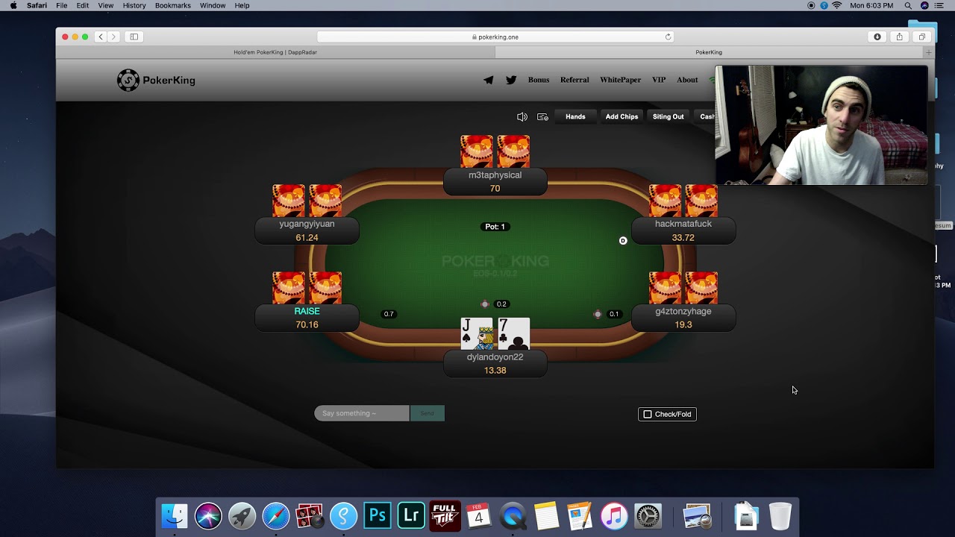Open QuickTime Player from the dock
This screenshot has width=955, height=537.
pyautogui.click(x=513, y=515)
